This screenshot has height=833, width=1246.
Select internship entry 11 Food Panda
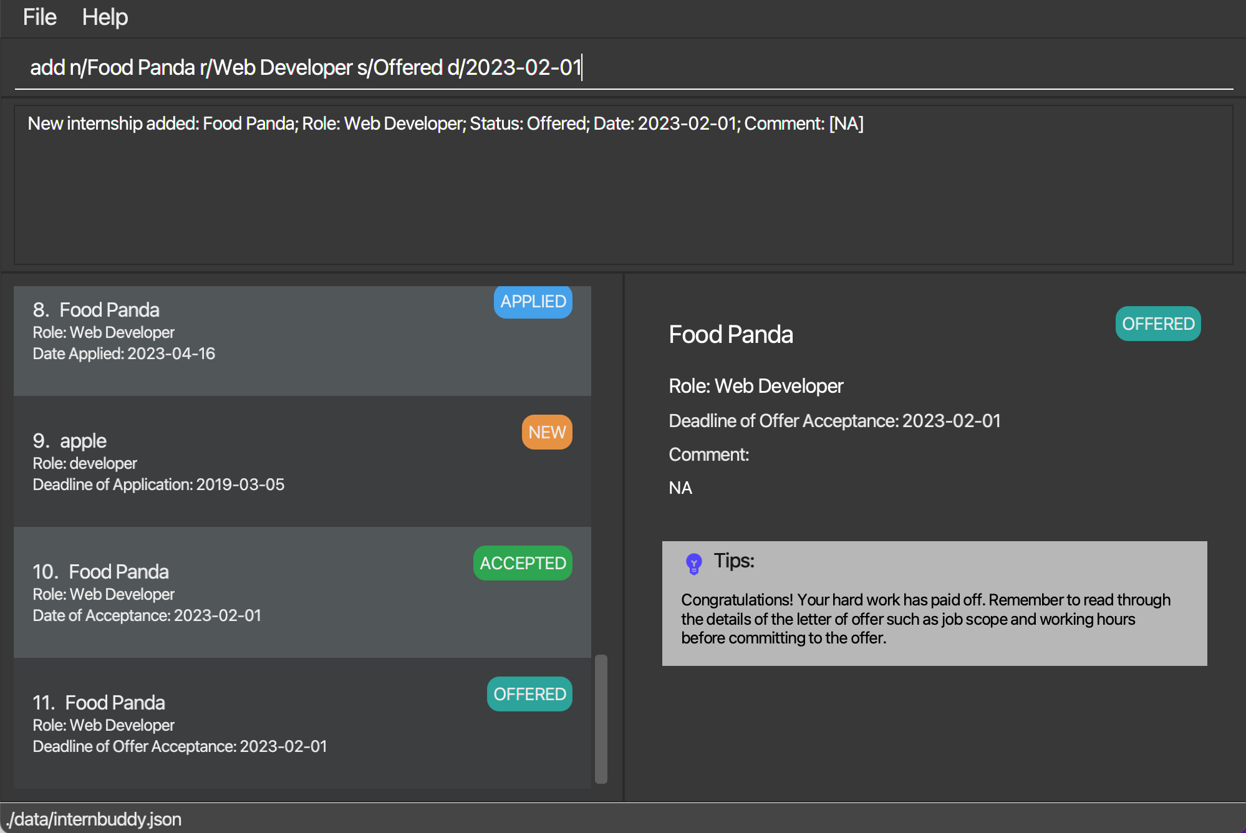tap(302, 723)
